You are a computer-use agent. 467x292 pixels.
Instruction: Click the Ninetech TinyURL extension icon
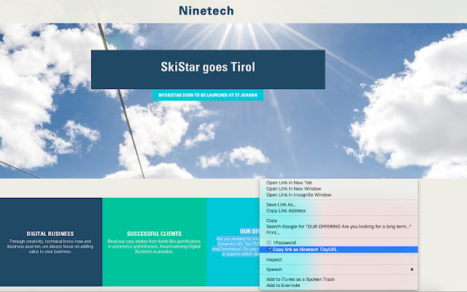click(x=269, y=250)
